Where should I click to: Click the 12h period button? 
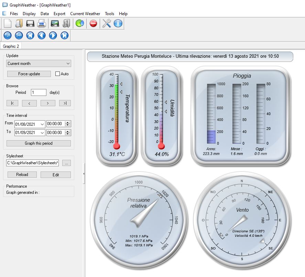(8, 36)
